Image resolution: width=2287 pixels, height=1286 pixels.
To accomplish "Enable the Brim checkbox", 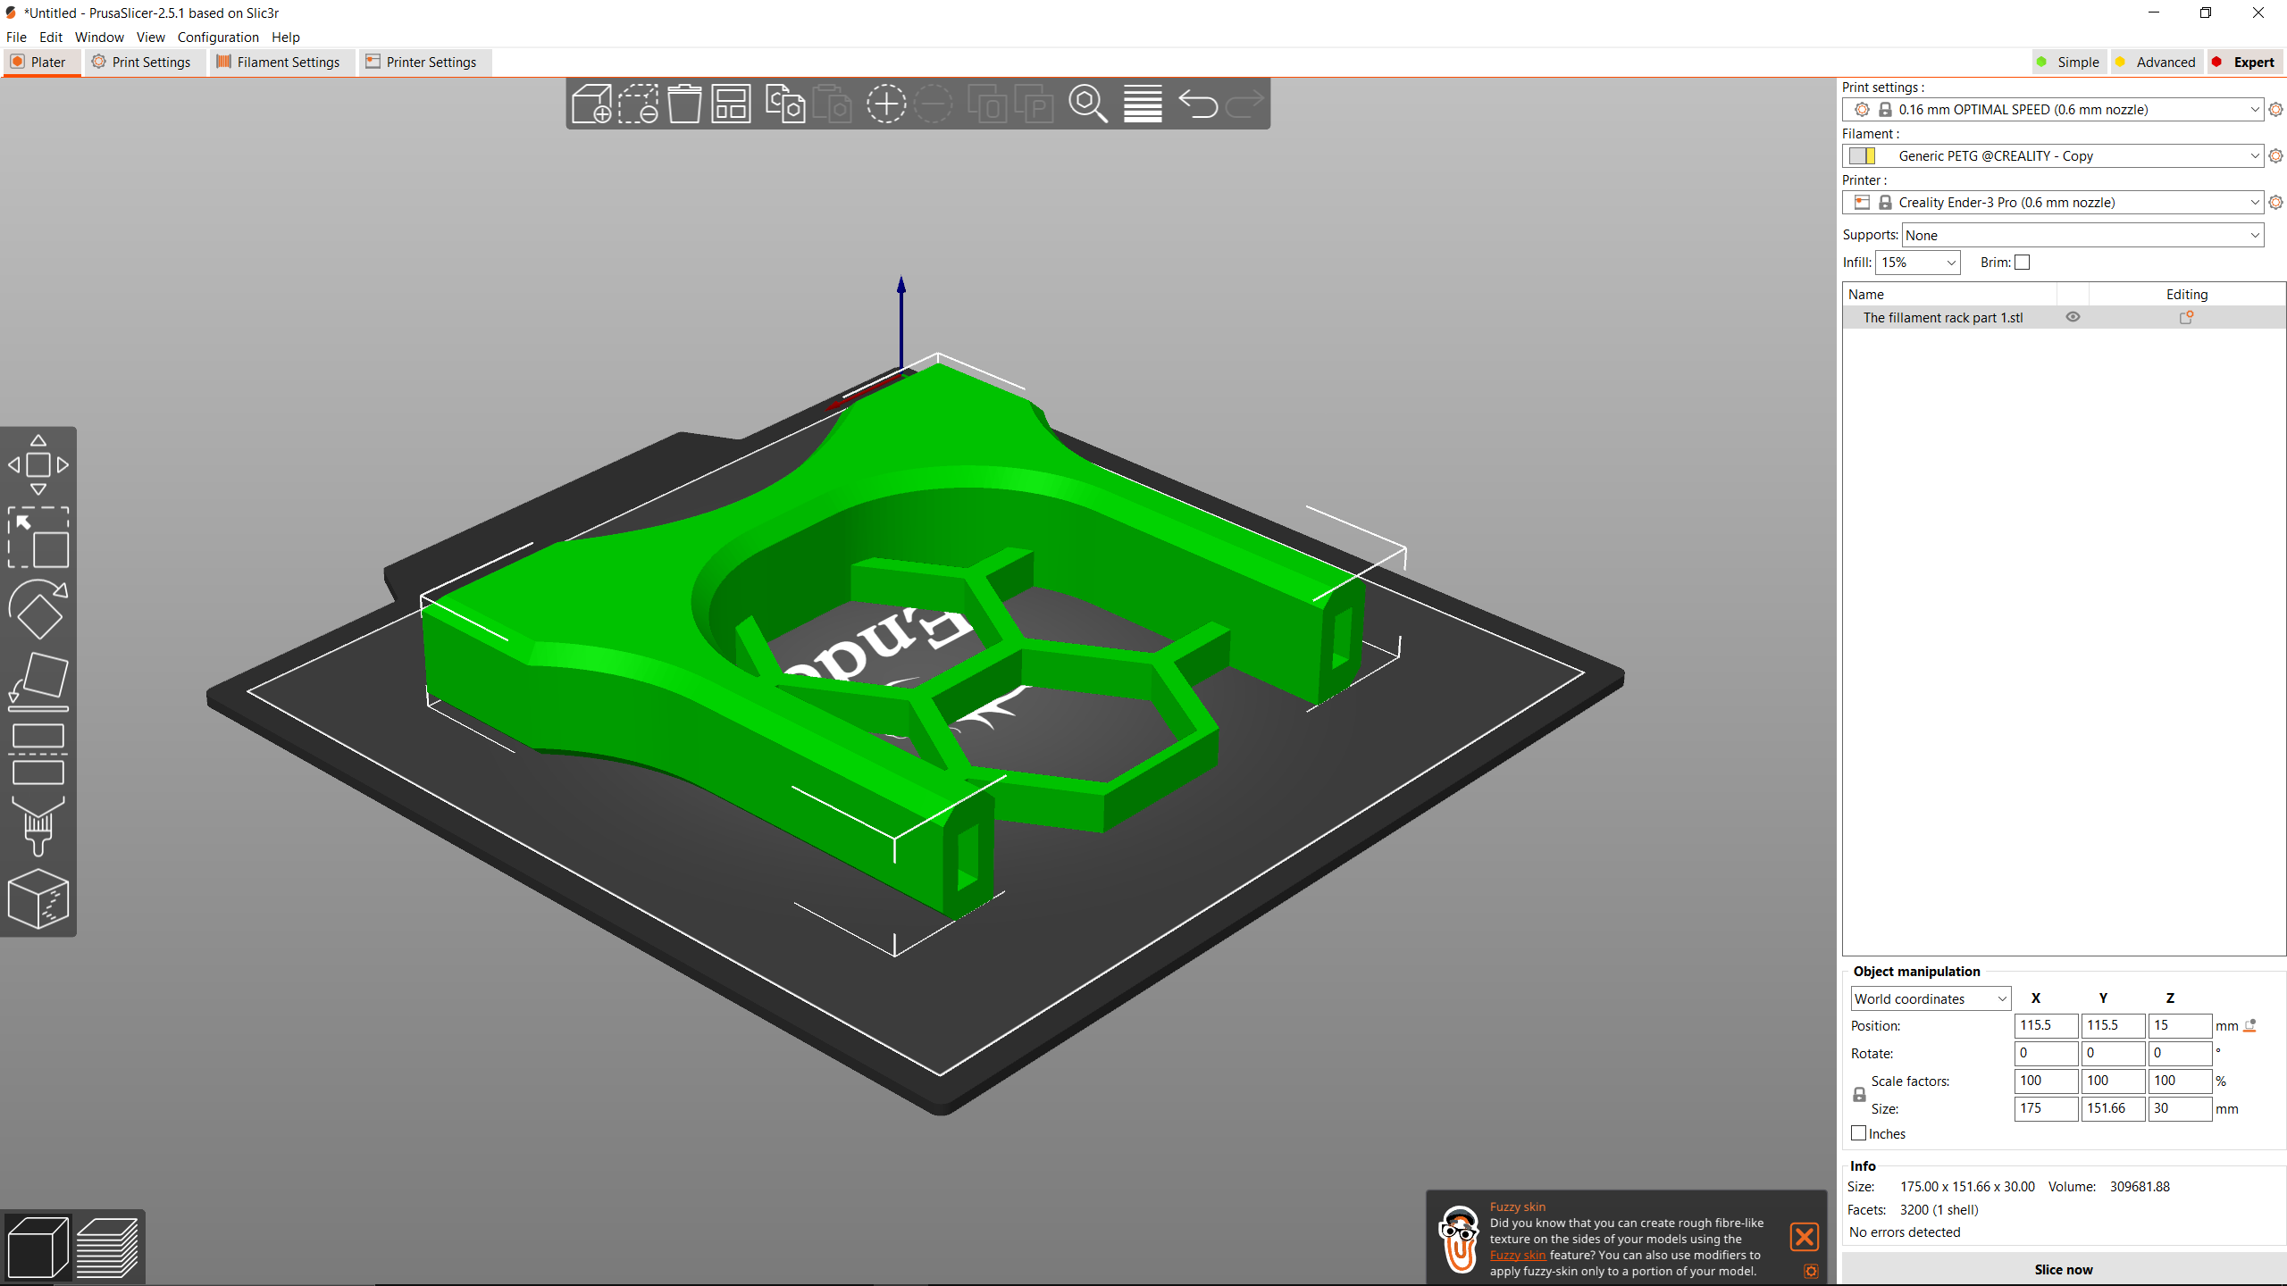I will point(2023,262).
